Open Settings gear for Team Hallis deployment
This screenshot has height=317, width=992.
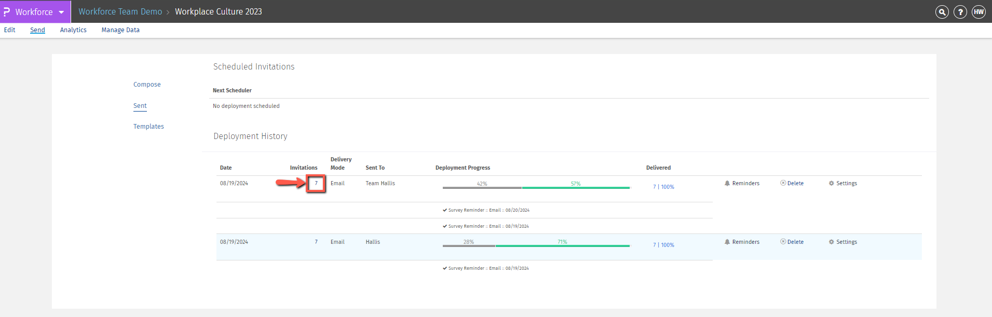[x=842, y=183]
